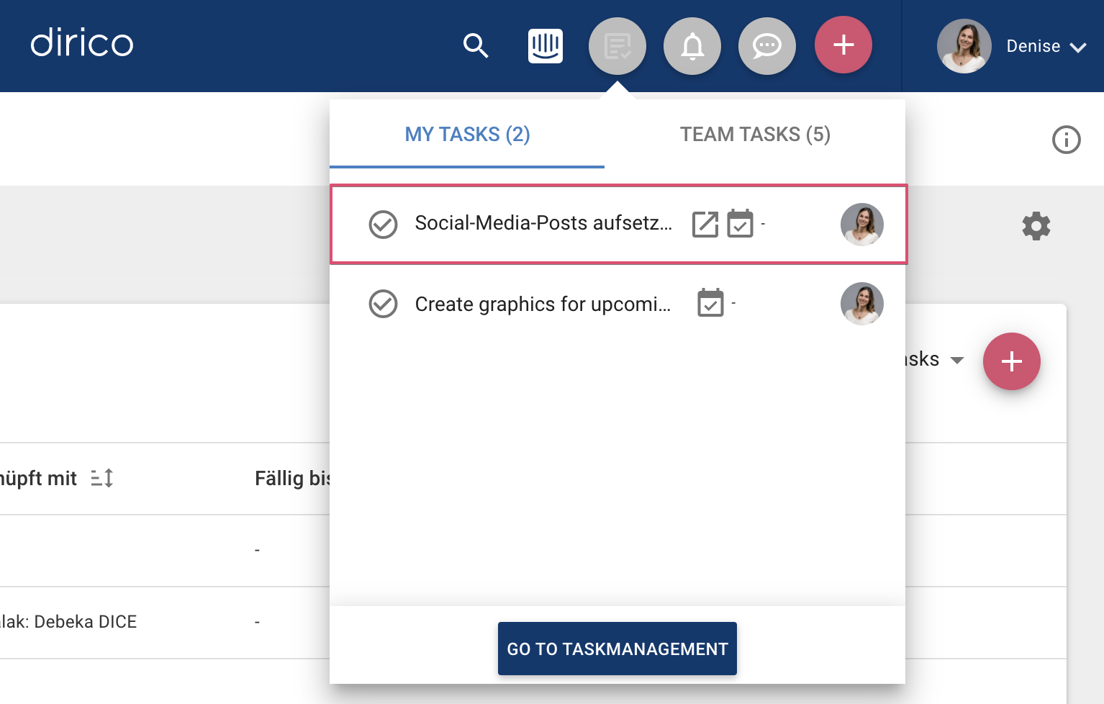Switch to the TEAM TASKS (5) tab

point(755,134)
